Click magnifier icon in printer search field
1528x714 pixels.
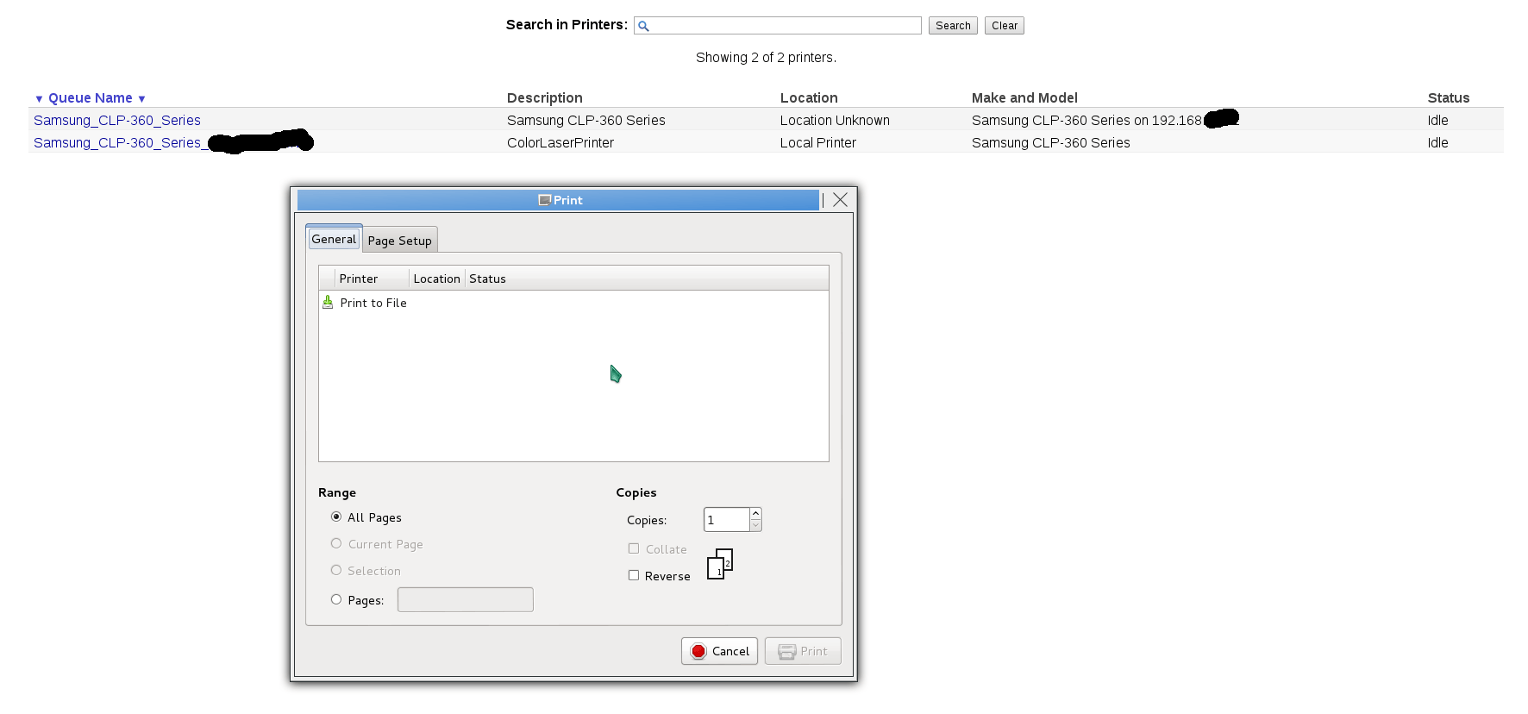(643, 26)
